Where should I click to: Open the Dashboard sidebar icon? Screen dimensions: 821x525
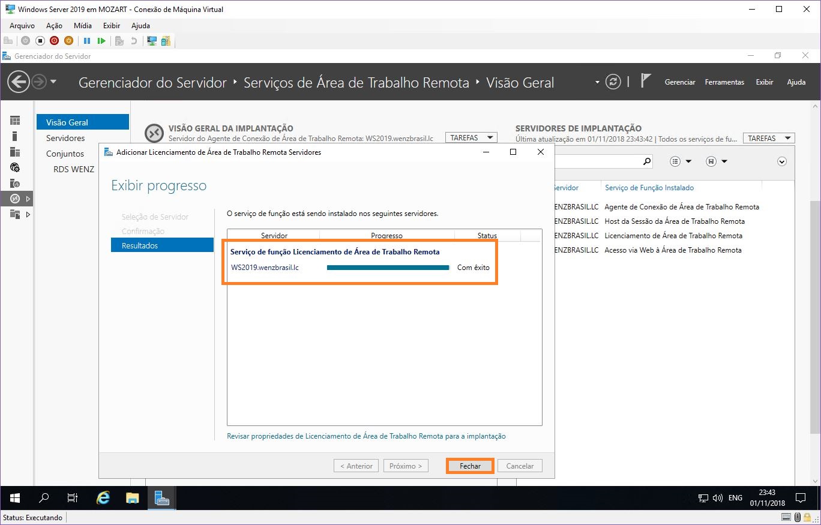(15, 121)
